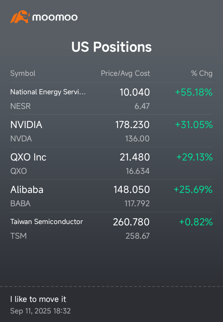The height and width of the screenshot is (322, 223).
Task: Open the NVIDIA position name
Action: tap(26, 125)
